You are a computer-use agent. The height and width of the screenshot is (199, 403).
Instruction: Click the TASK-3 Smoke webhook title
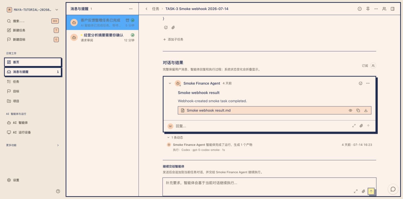click(197, 9)
